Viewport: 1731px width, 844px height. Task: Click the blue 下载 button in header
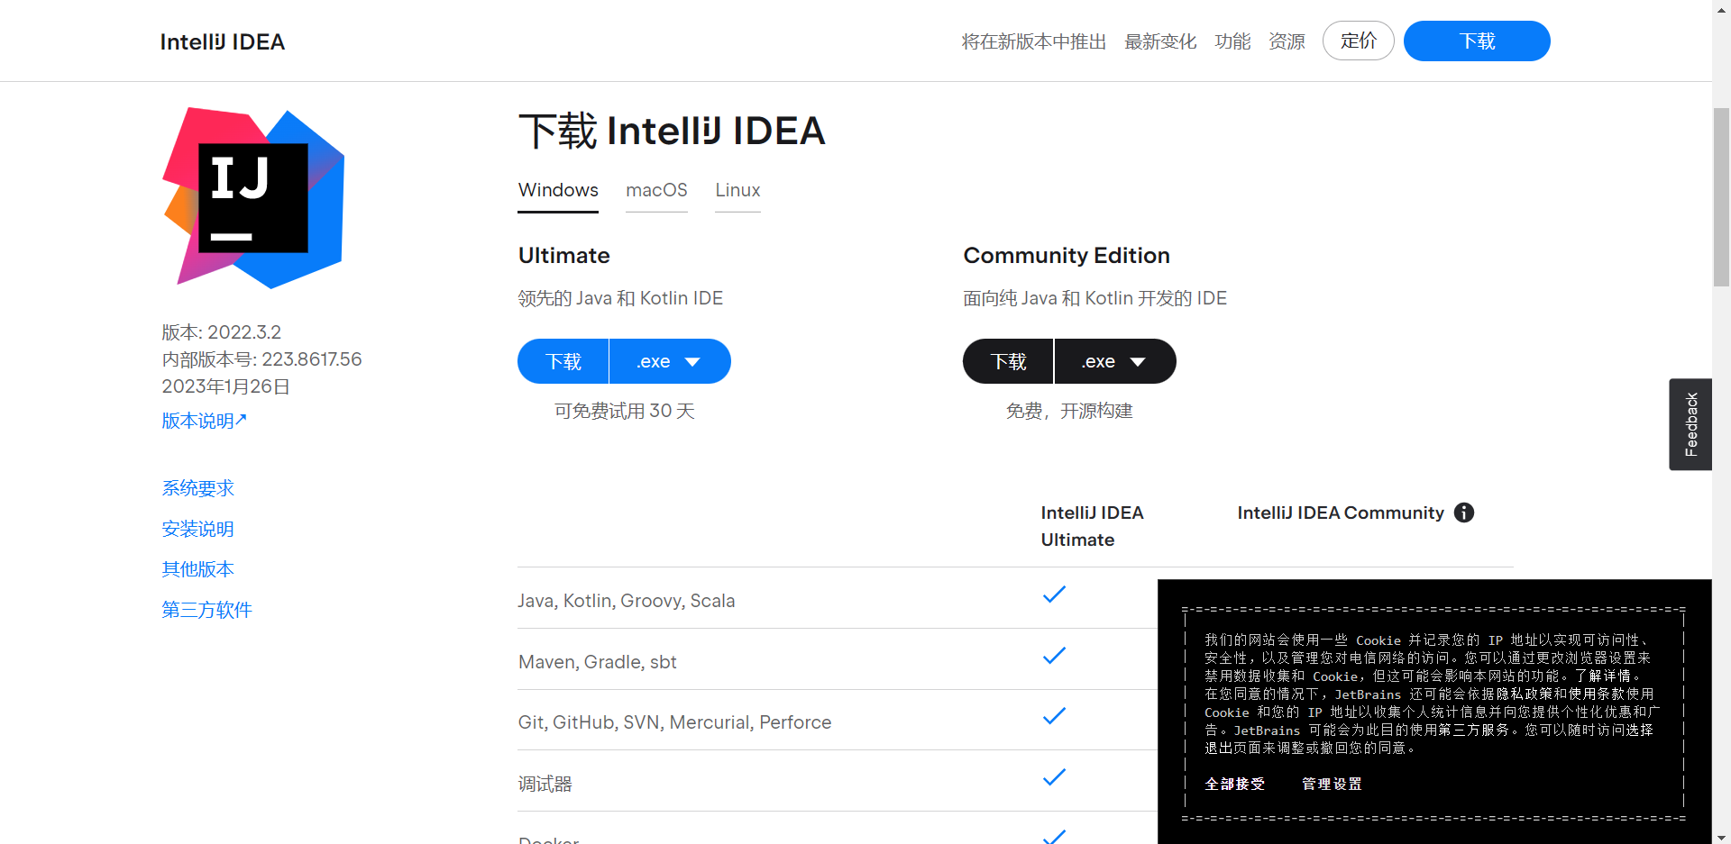pyautogui.click(x=1477, y=41)
